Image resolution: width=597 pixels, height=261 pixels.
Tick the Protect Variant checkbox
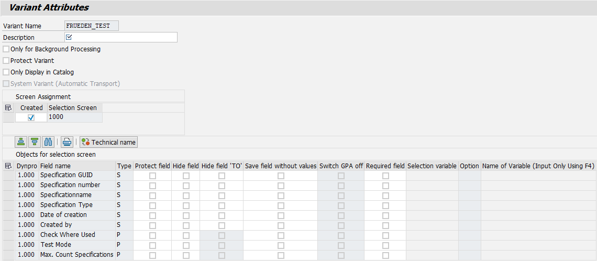(6, 61)
